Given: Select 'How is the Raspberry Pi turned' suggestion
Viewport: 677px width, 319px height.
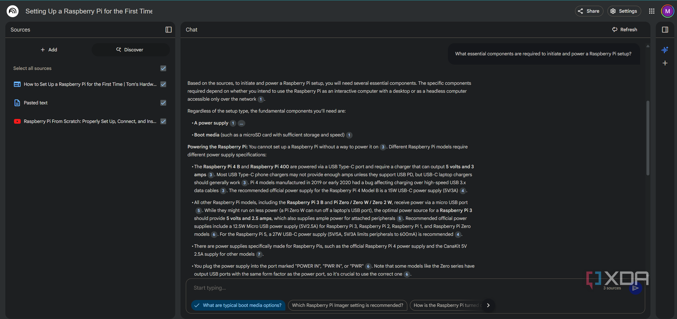Looking at the screenshot, I should pos(447,305).
